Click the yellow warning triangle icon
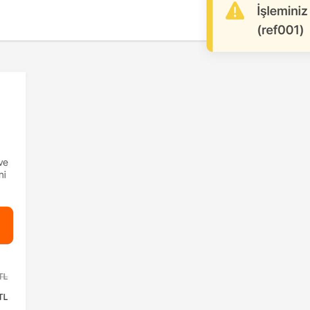Image resolution: width=310 pixels, height=310 pixels. 235,11
